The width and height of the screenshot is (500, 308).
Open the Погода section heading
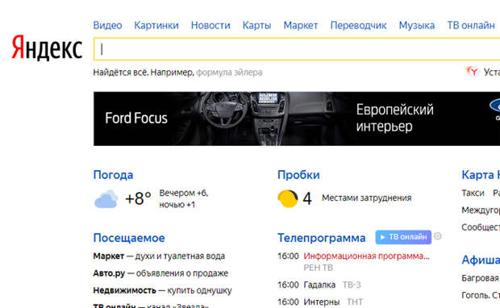pyautogui.click(x=113, y=175)
